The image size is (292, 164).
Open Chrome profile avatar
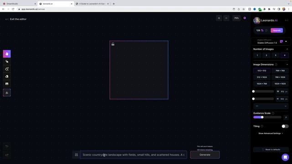pyautogui.click(x=284, y=9)
